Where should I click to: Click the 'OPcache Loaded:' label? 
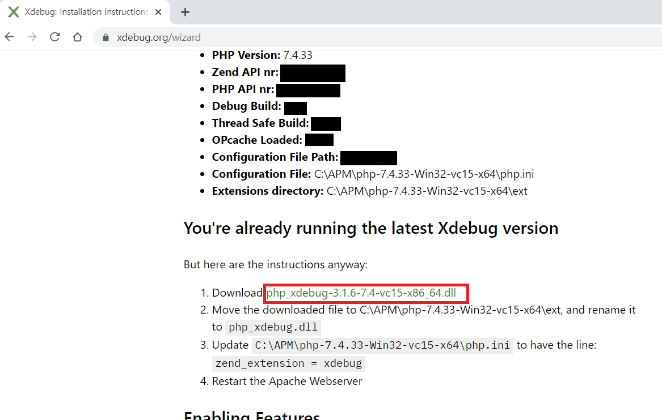pyautogui.click(x=257, y=140)
